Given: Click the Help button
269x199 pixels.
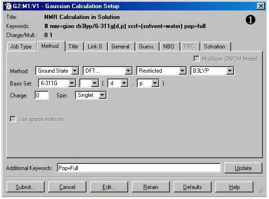Looking at the screenshot, I should [x=234, y=187].
